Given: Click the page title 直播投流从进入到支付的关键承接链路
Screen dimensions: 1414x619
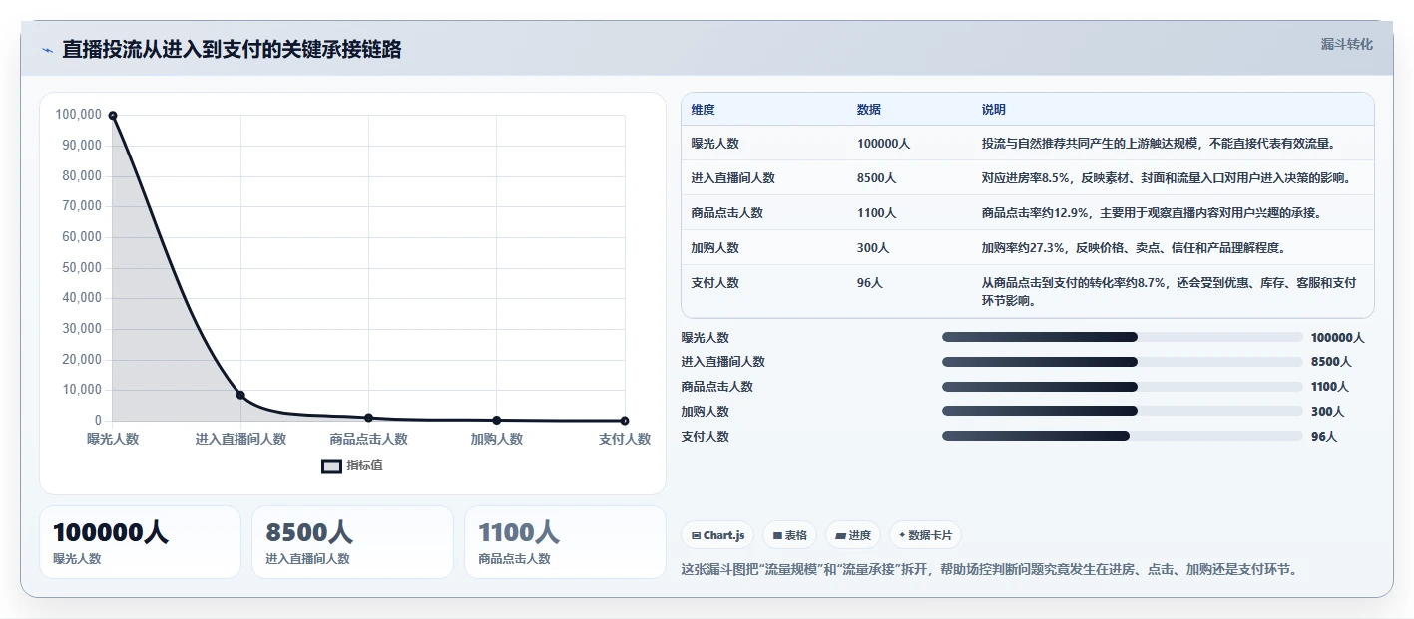Looking at the screenshot, I should 232,50.
